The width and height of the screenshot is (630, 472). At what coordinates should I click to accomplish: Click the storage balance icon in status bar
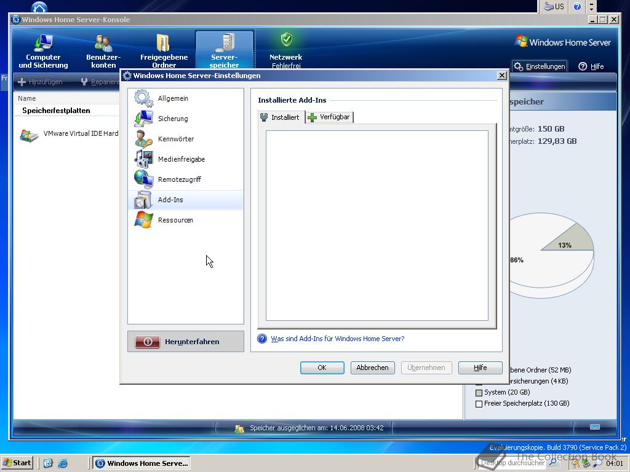[239, 428]
